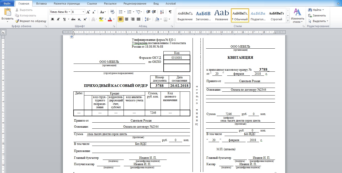Apply the Название (Title) style
Viewport: 342px width, 173px height.
[x=221, y=15]
